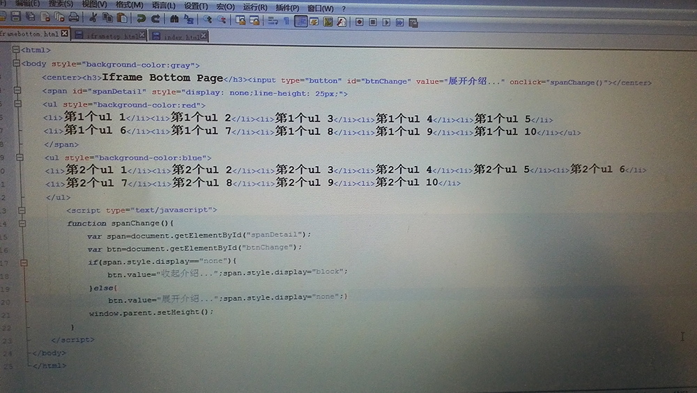Screen dimensions: 697x393
Task: Close the iframebottom.html tab
Action: (64, 33)
